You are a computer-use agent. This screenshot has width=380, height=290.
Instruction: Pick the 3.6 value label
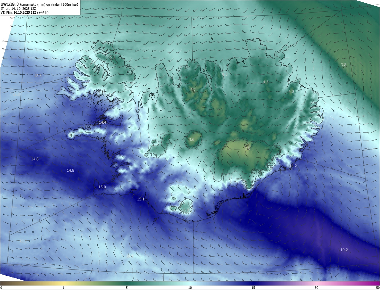[x=191, y=139]
